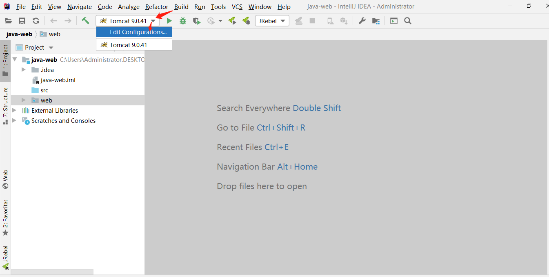Viewport: 549px width, 277px height.
Task: Open the Navigate menu
Action: point(80,7)
